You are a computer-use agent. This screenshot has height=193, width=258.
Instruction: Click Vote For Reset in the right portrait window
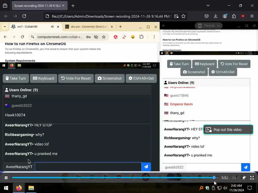tap(234, 64)
